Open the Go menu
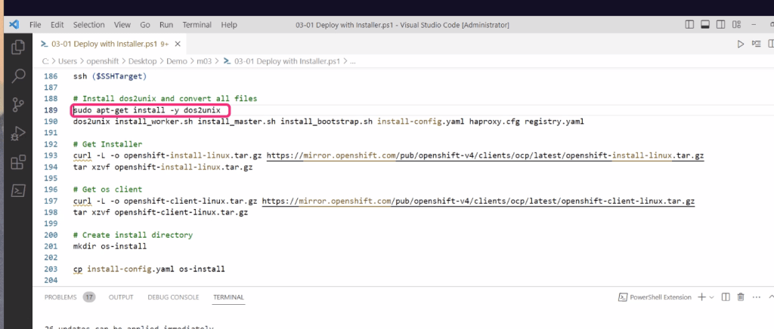774x329 pixels. tap(145, 25)
